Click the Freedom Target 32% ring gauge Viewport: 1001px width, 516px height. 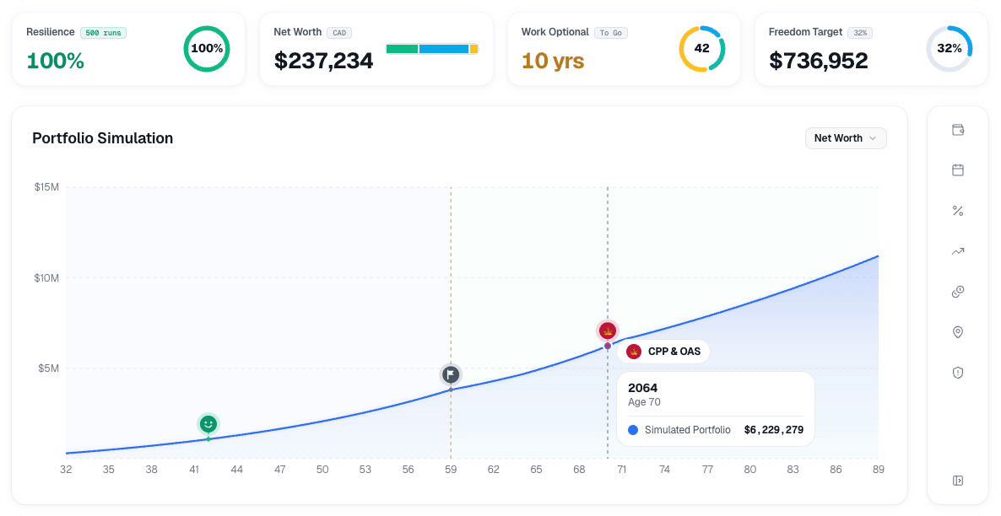pos(950,48)
